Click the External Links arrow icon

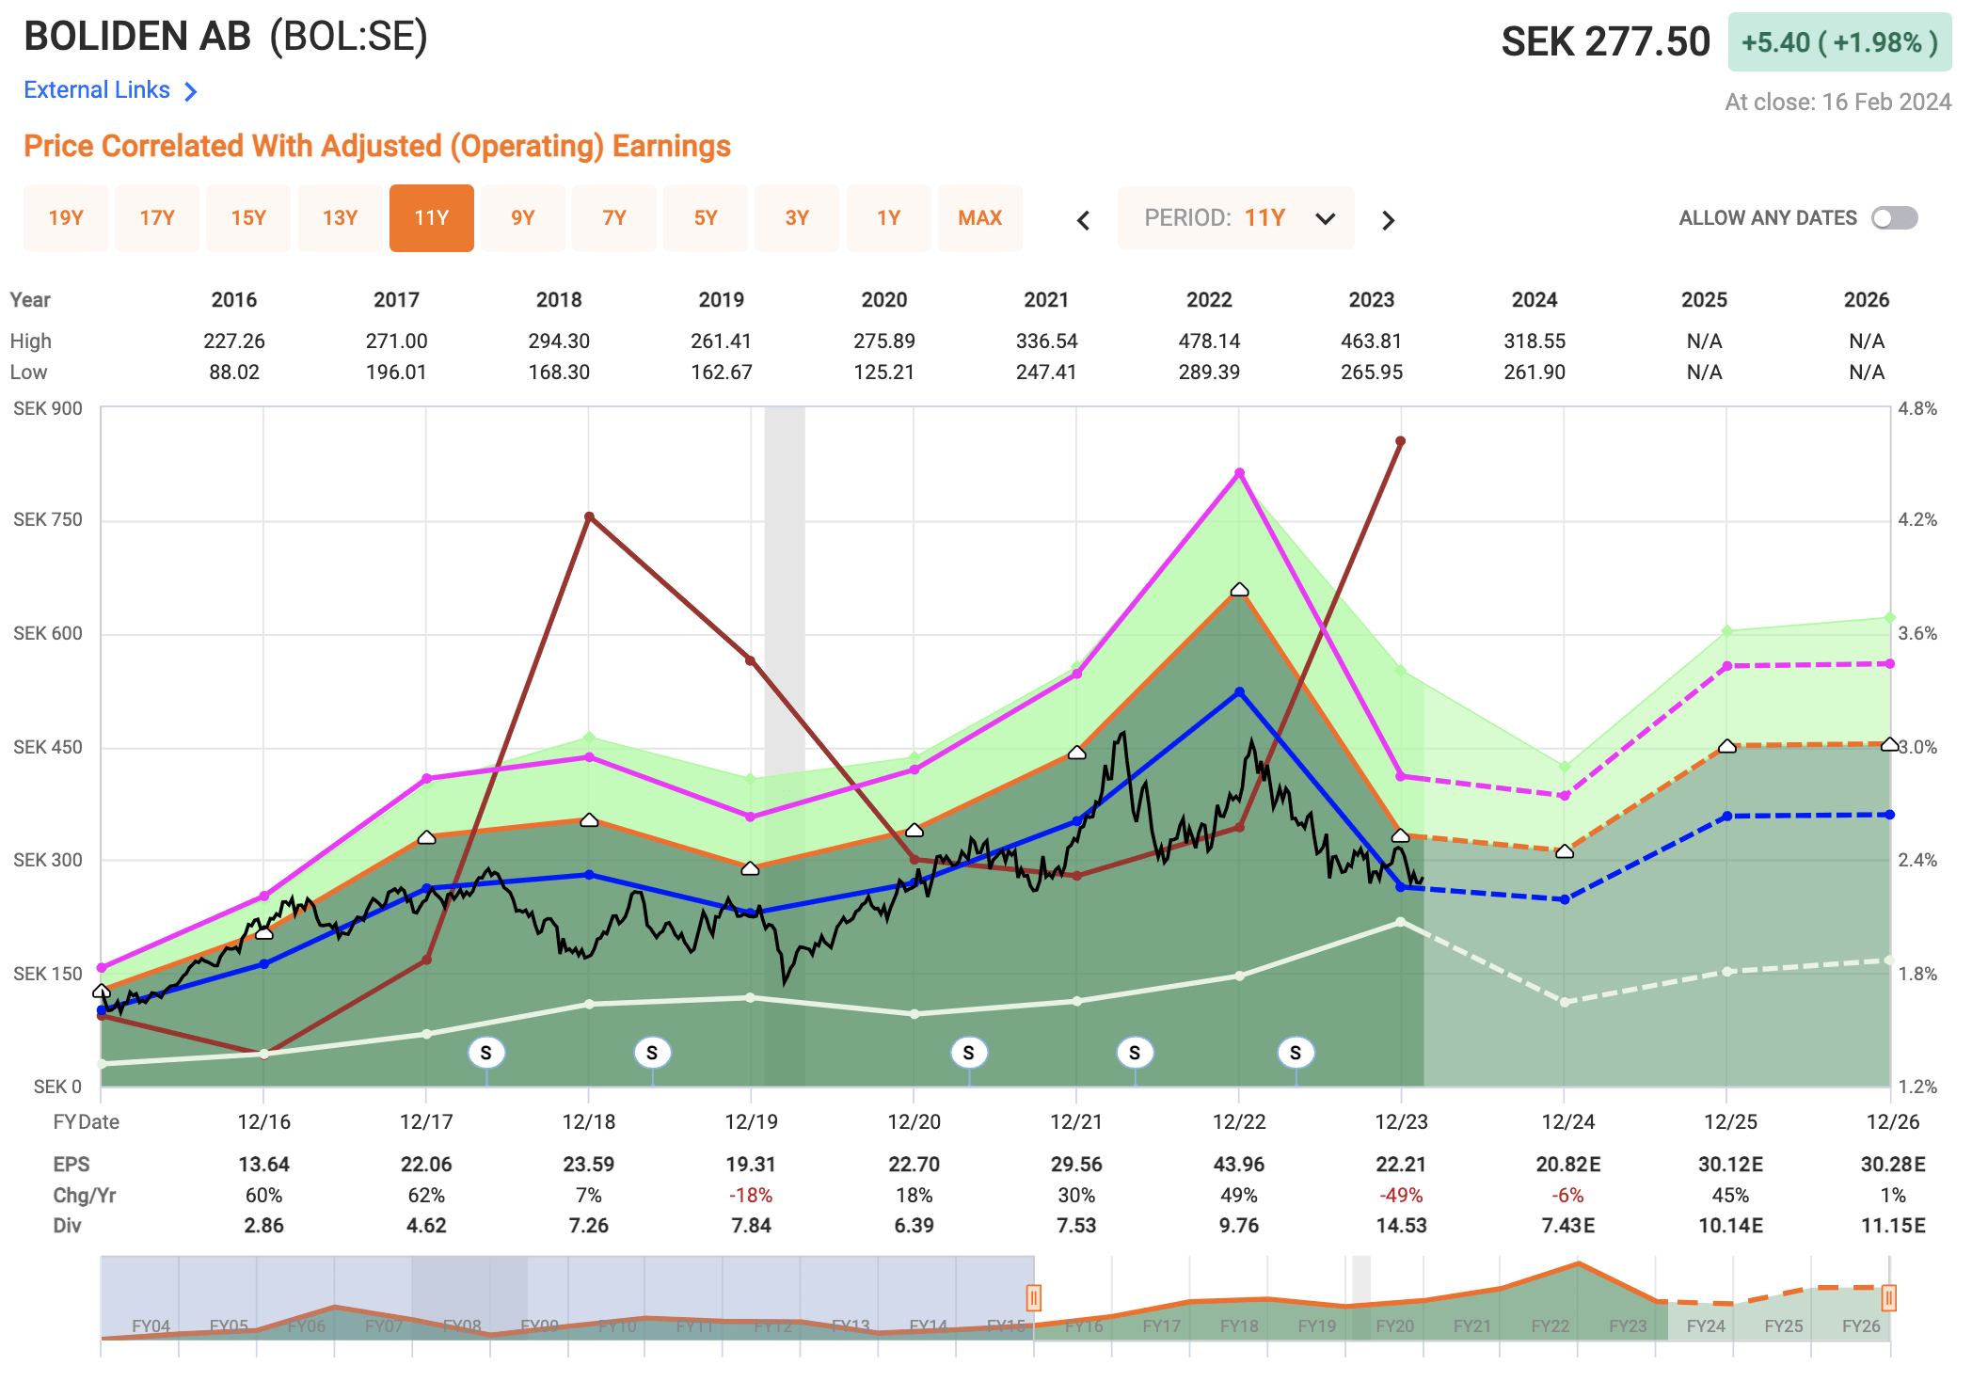[191, 90]
